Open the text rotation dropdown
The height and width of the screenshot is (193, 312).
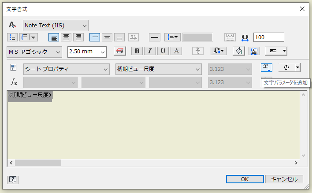click(x=276, y=51)
